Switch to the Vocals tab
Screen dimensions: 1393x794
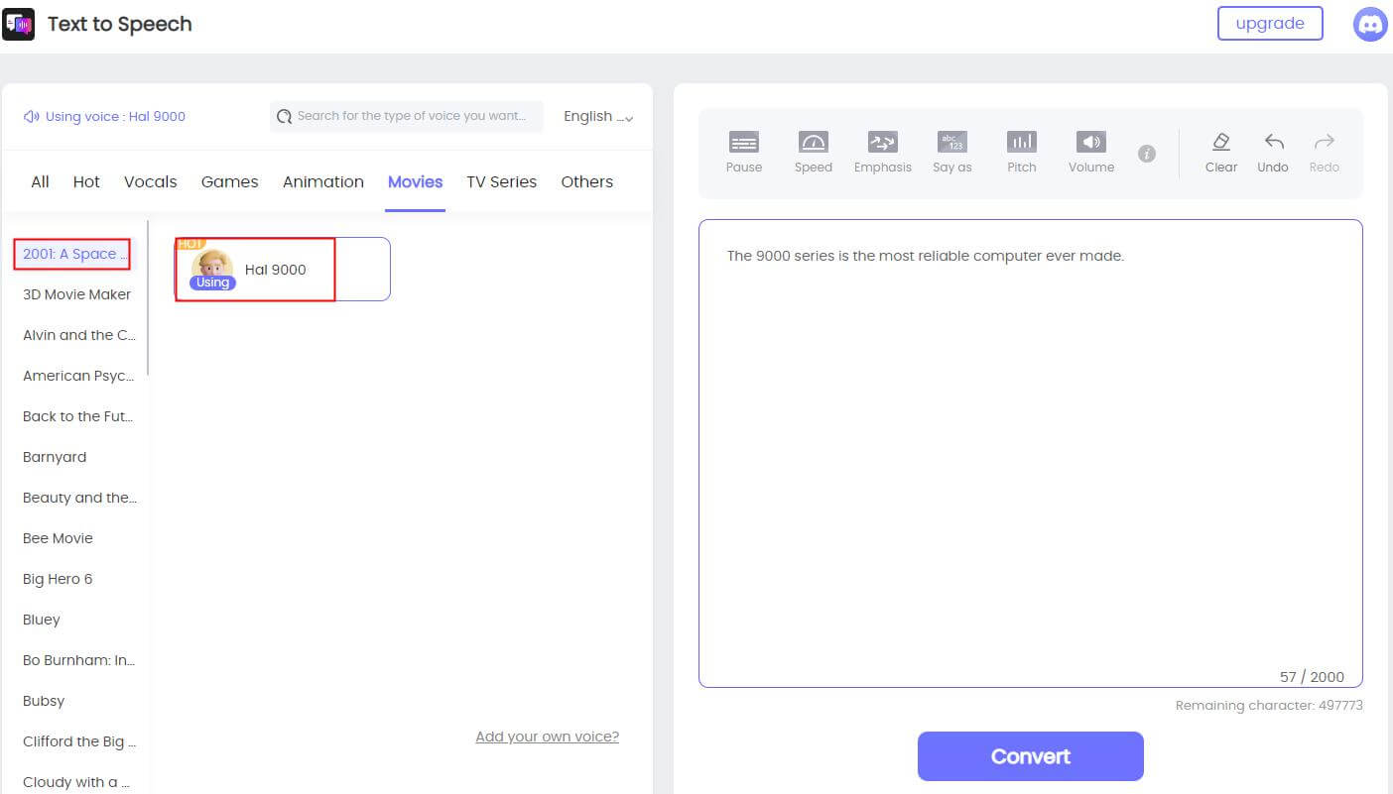[x=151, y=181]
